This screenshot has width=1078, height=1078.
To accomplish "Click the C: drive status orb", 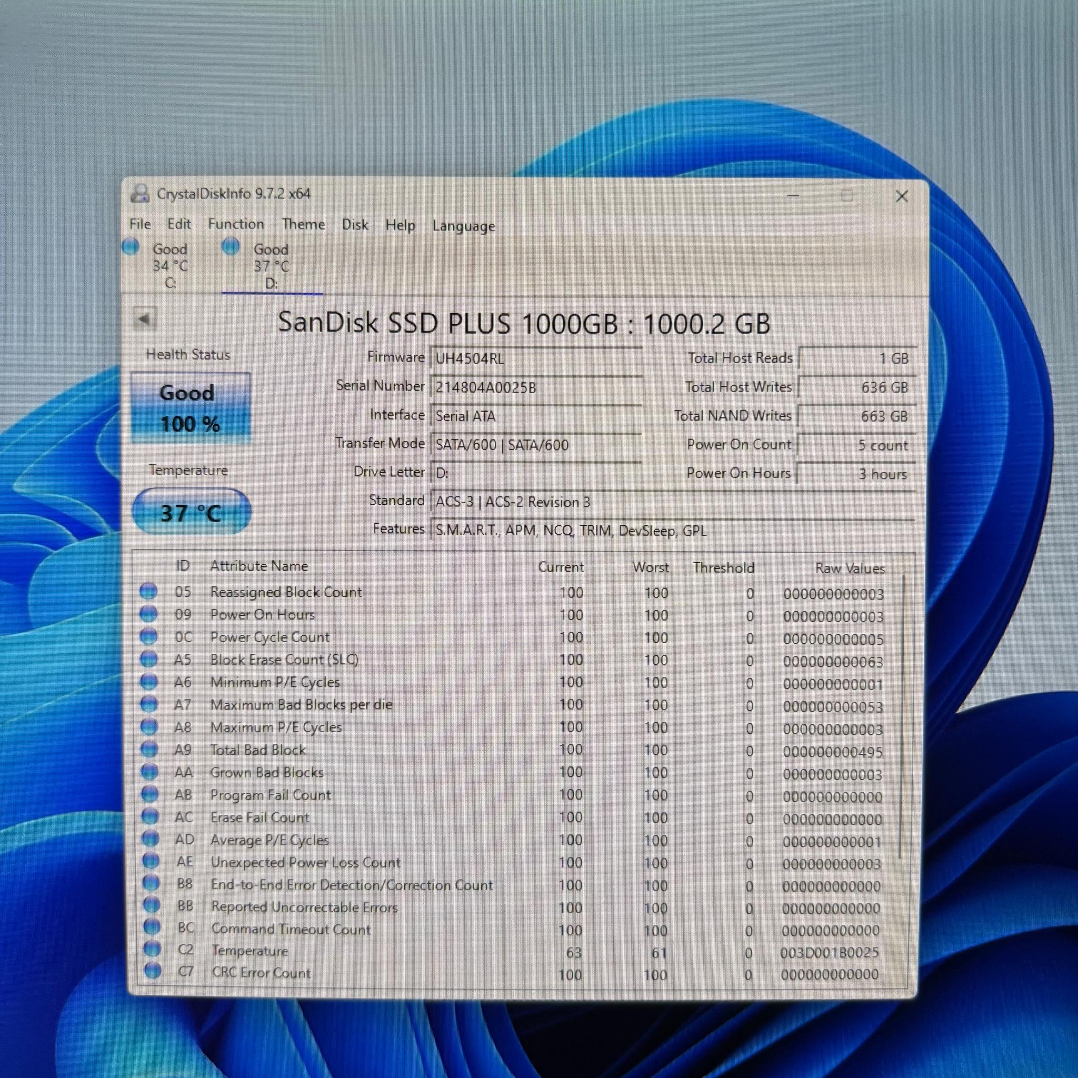I will [x=131, y=246].
